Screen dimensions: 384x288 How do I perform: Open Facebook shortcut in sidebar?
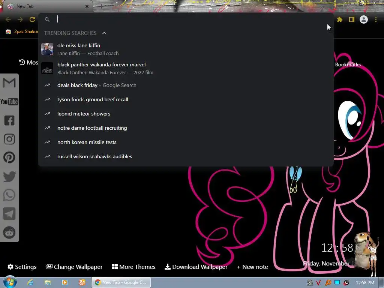(9, 120)
